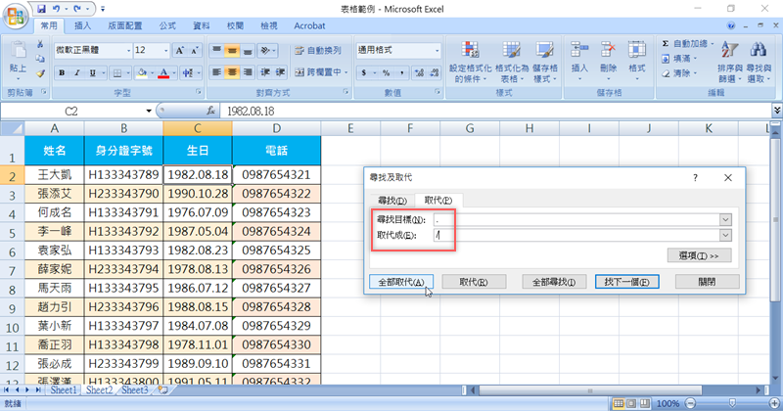Click the Office button orb
The height and width of the screenshot is (411, 783).
click(15, 14)
